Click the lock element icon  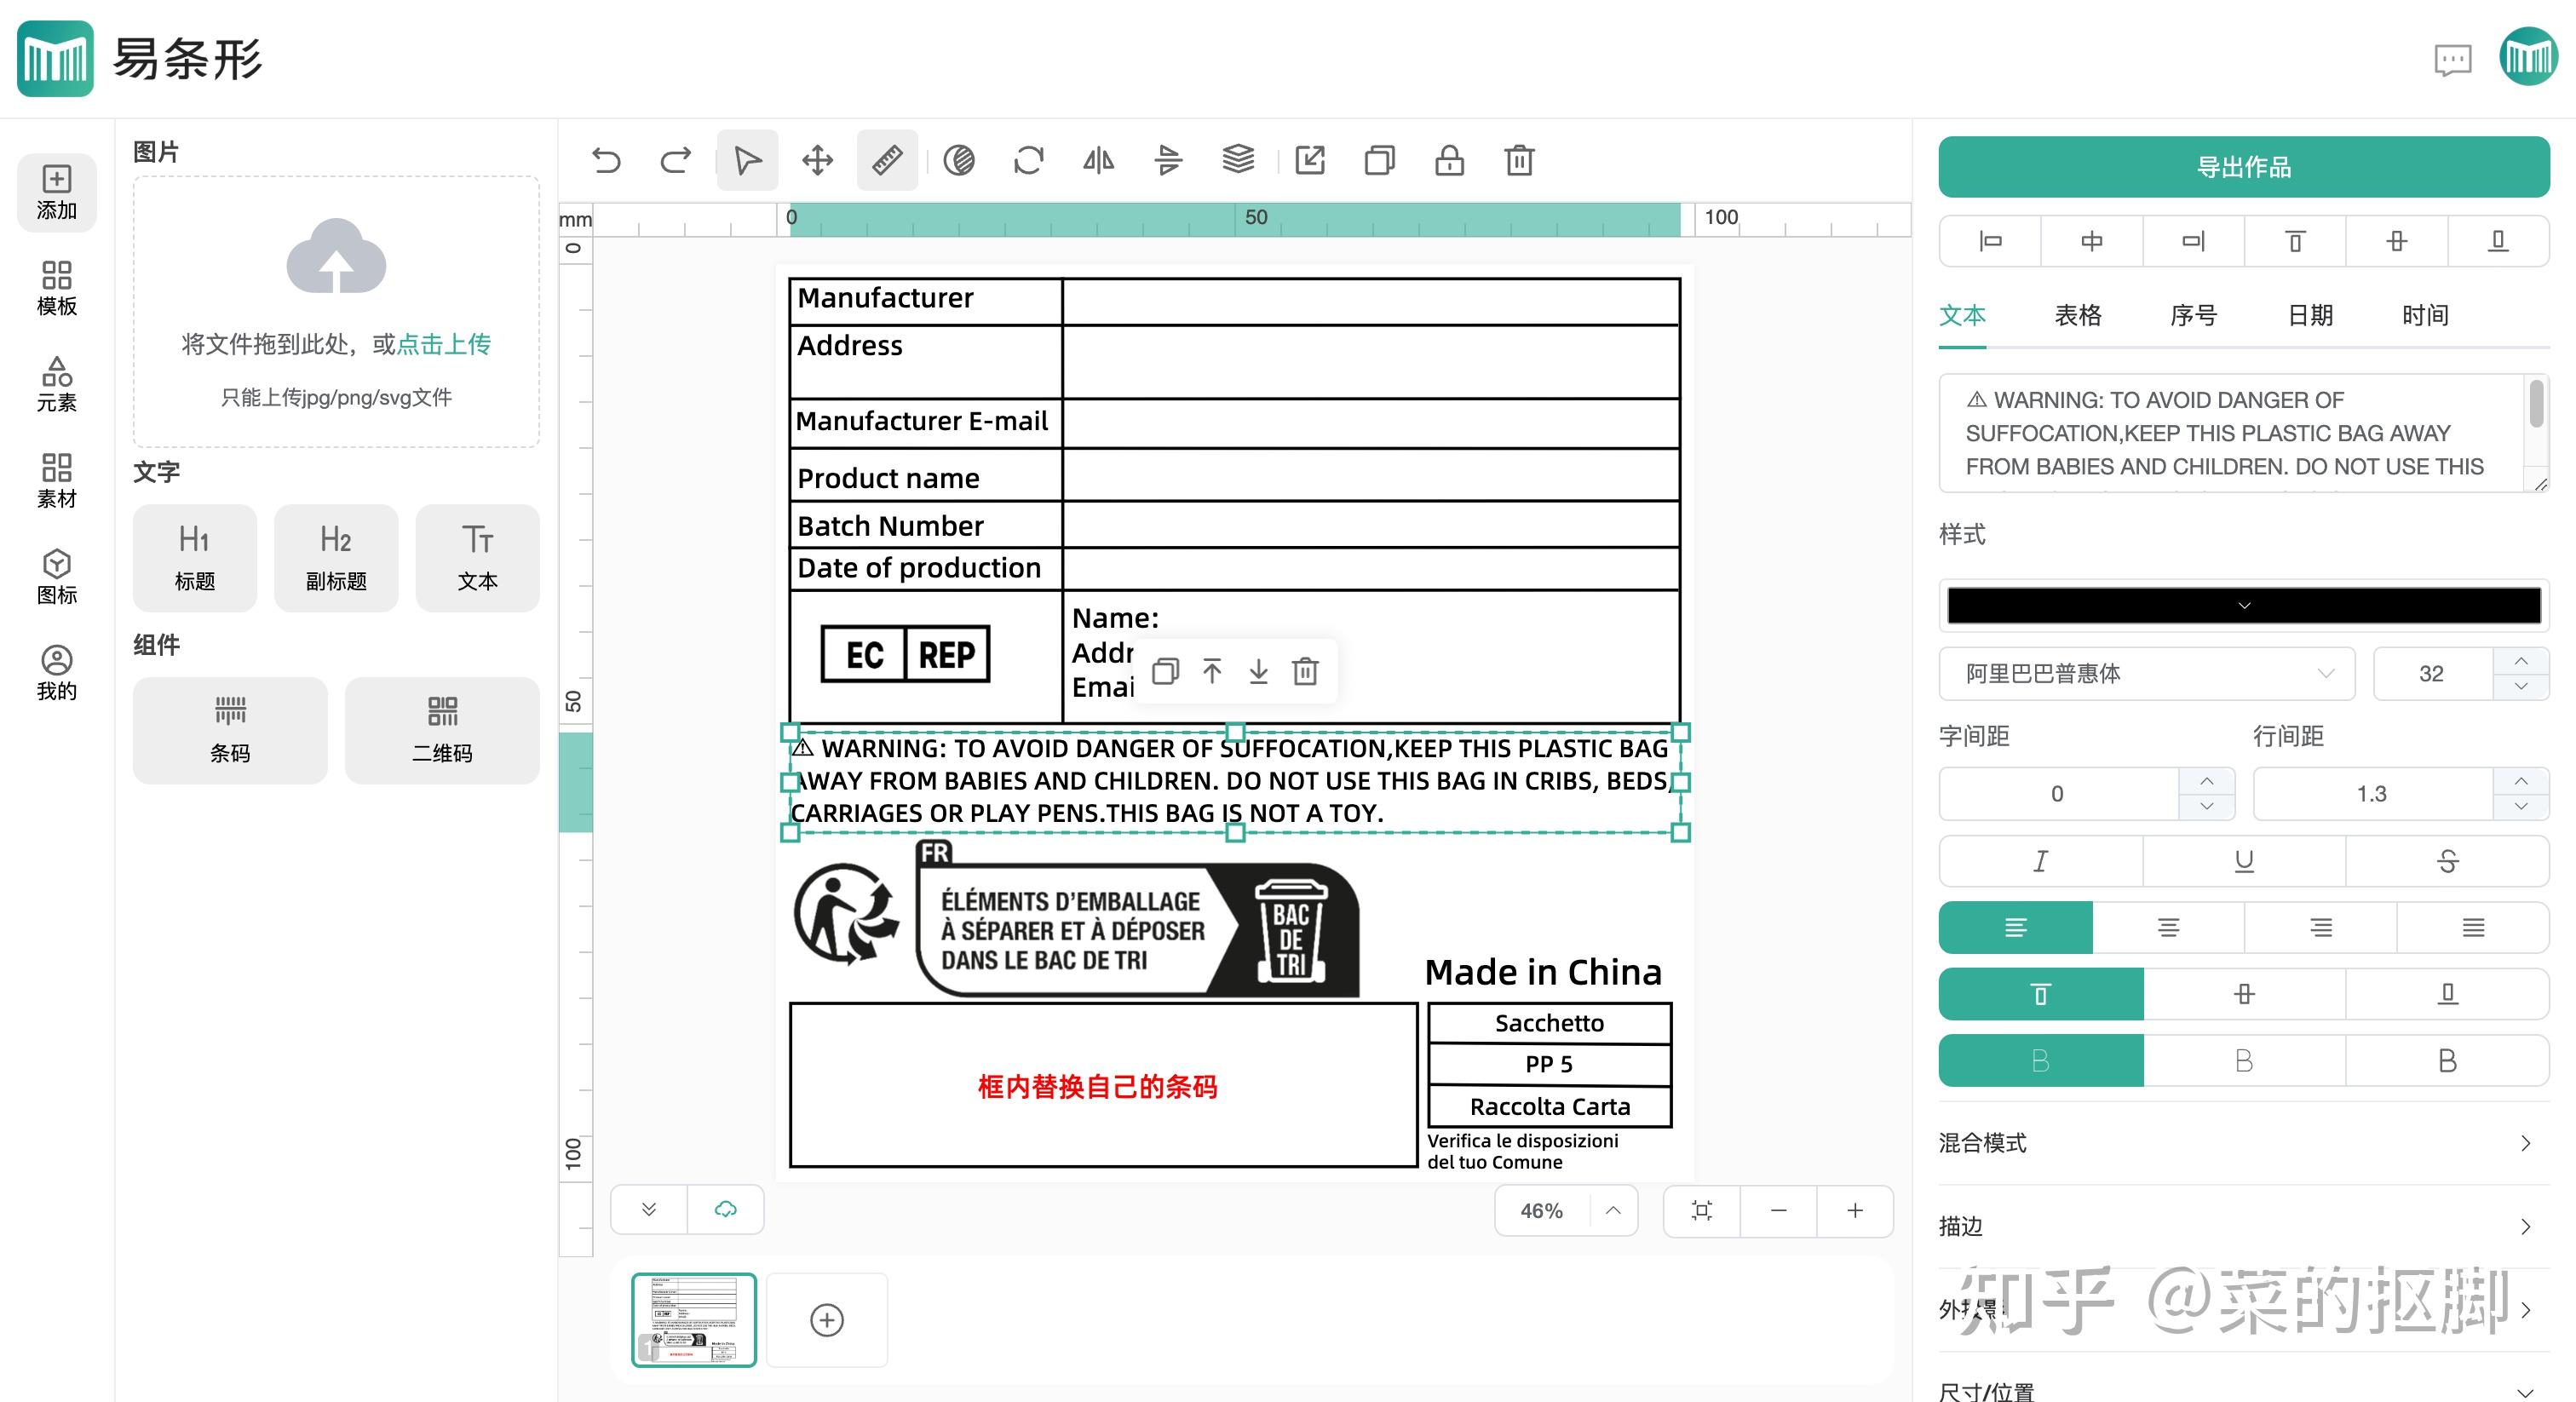point(1449,160)
